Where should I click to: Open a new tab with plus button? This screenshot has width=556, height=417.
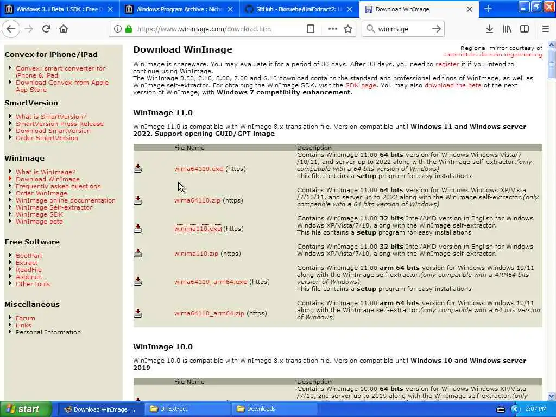488,9
